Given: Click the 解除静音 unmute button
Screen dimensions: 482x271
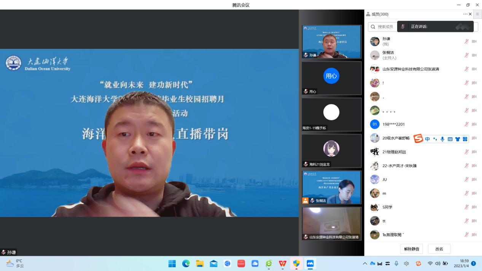Looking at the screenshot, I should (x=412, y=249).
